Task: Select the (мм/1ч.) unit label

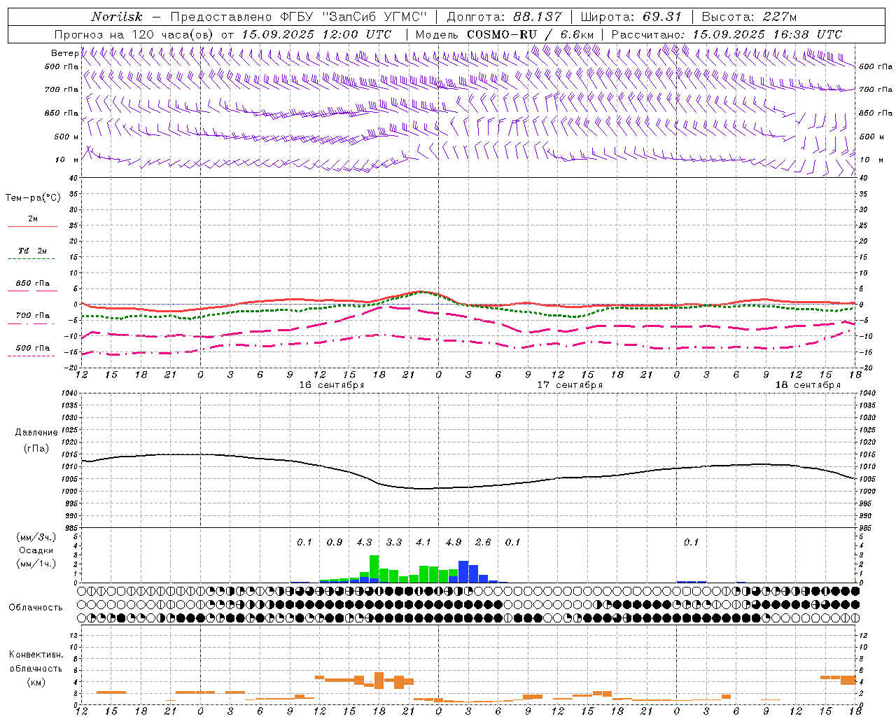Action: (36, 564)
